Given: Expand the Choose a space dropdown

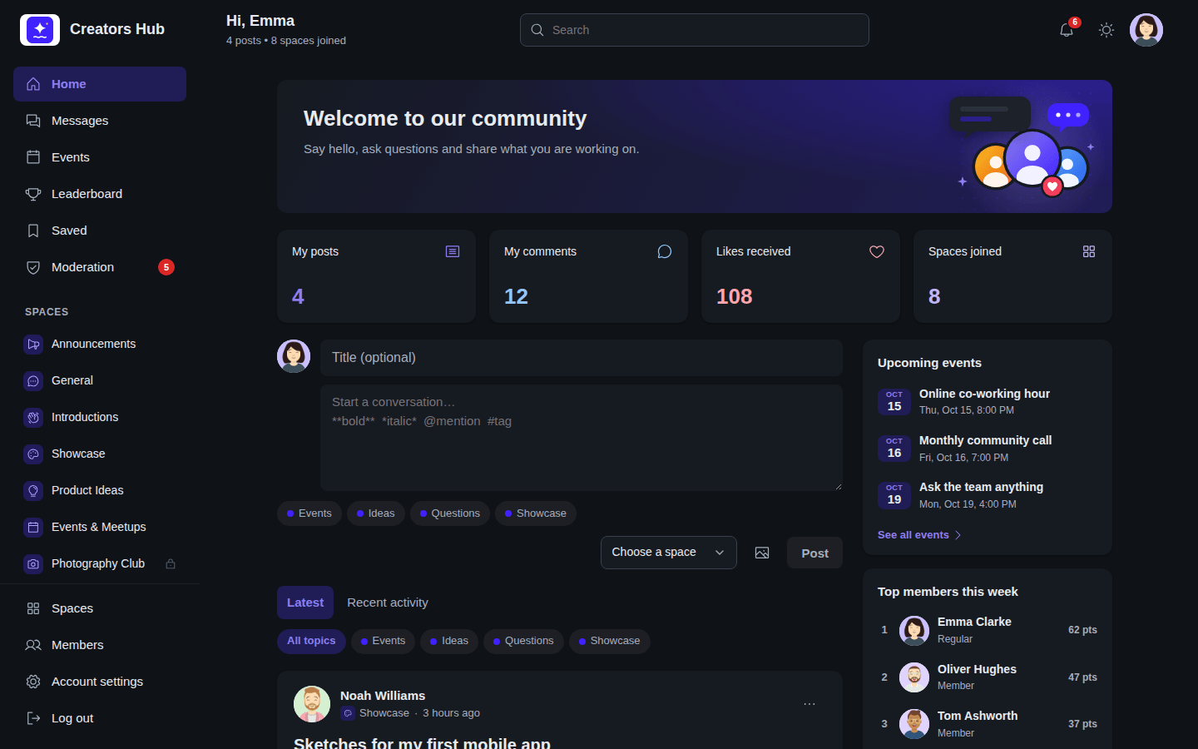Looking at the screenshot, I should (x=669, y=553).
